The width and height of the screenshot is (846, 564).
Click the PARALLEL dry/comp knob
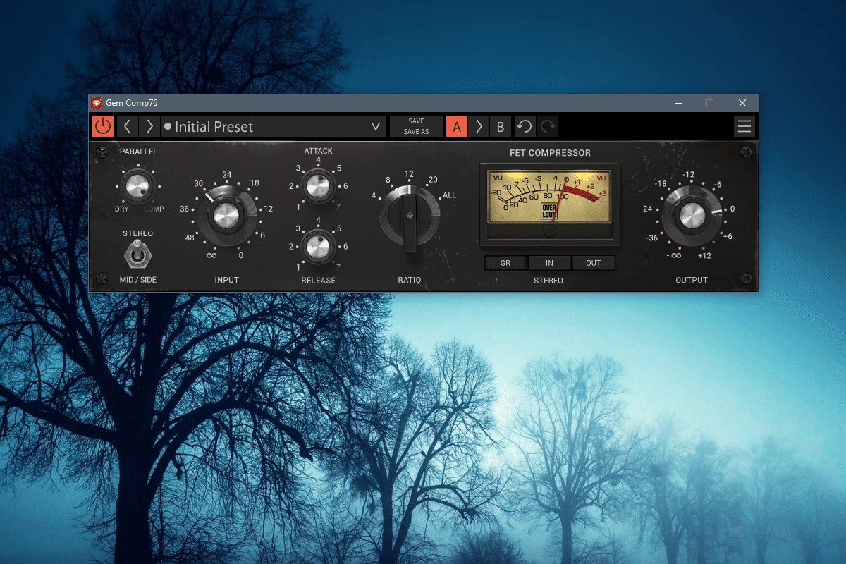(x=137, y=186)
